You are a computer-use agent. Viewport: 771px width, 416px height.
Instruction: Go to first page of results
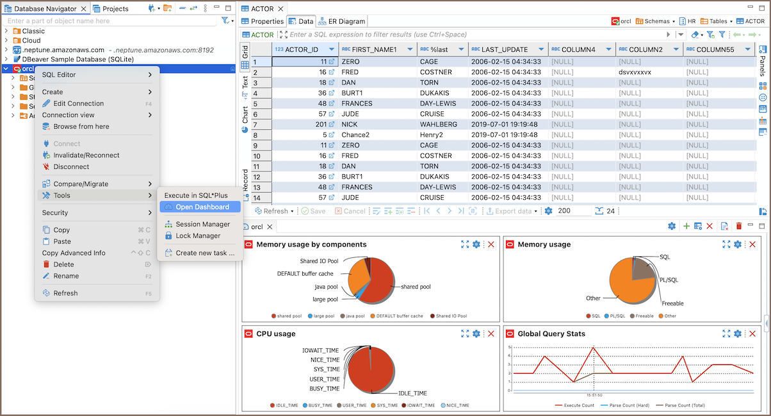427,211
